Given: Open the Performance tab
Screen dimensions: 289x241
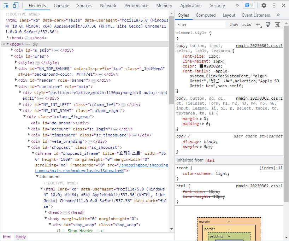Looking at the screenshot, I should click(x=136, y=6).
